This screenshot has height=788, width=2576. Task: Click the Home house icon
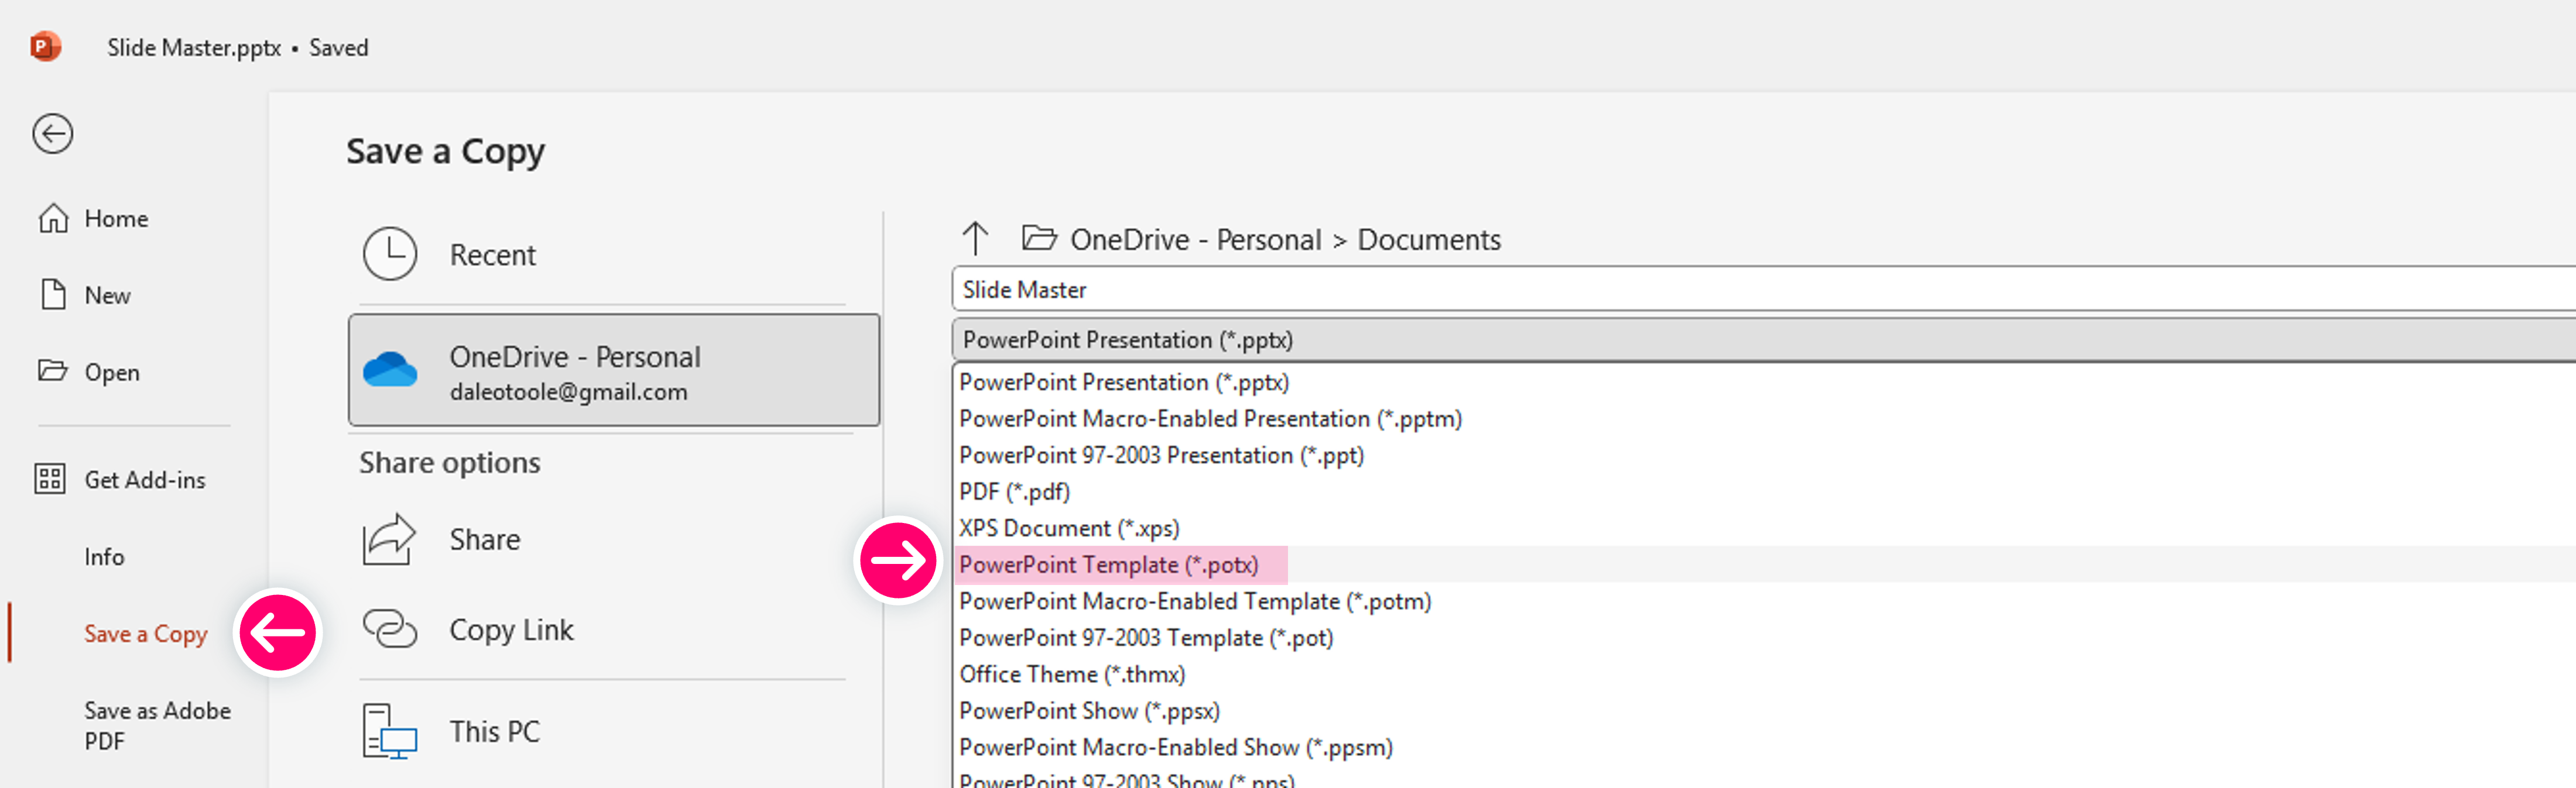coord(53,218)
